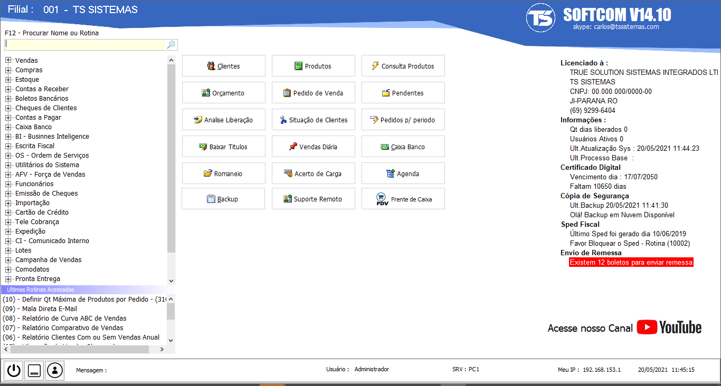Open Frente de Caixa PDV

(x=403, y=199)
